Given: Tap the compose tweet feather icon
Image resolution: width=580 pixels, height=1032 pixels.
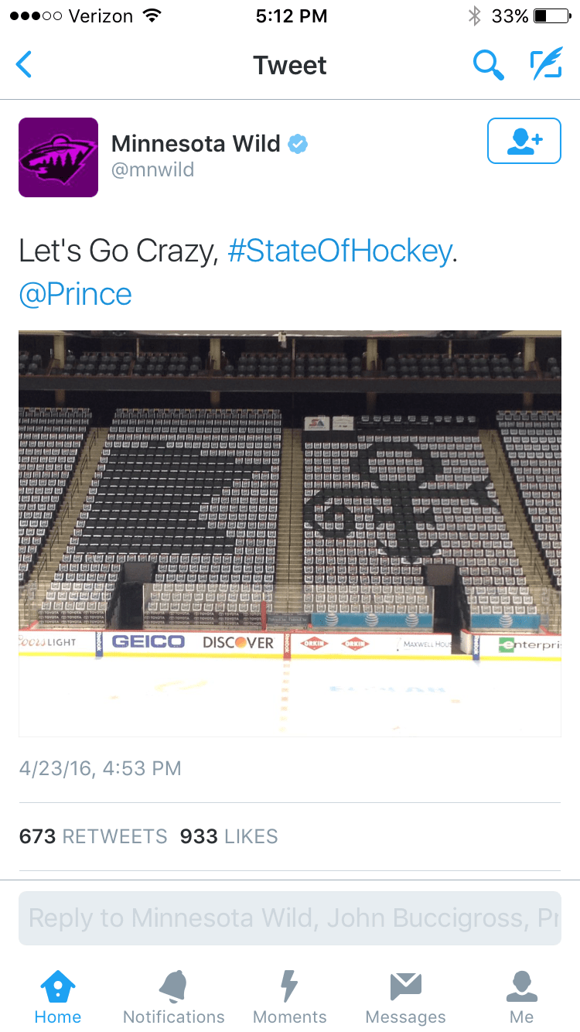Looking at the screenshot, I should 546,65.
